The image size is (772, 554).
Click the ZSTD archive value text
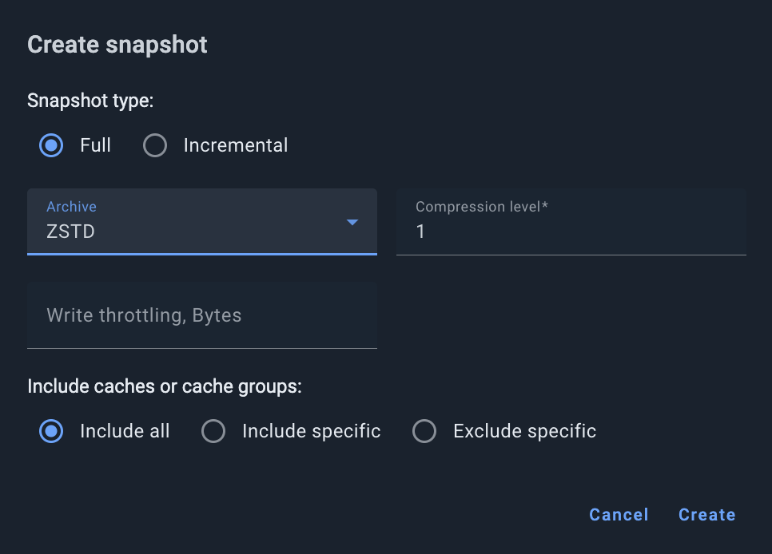pos(71,231)
